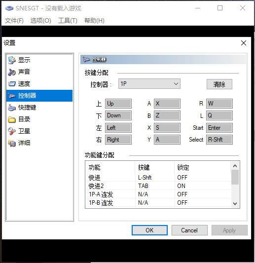Screen dimensions: 255x263
Task: Select the 快进2 row in function list
Action: point(158,186)
